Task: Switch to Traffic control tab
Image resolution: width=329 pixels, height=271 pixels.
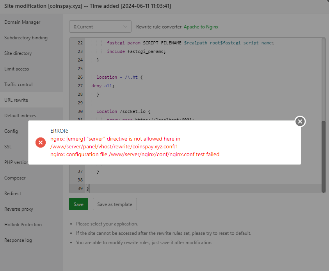Action: point(18,84)
